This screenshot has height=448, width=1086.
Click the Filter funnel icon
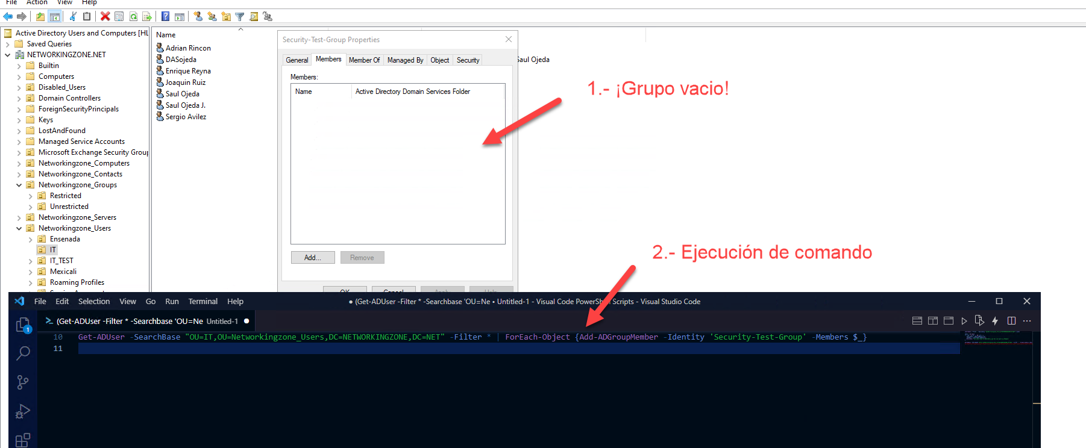point(240,16)
